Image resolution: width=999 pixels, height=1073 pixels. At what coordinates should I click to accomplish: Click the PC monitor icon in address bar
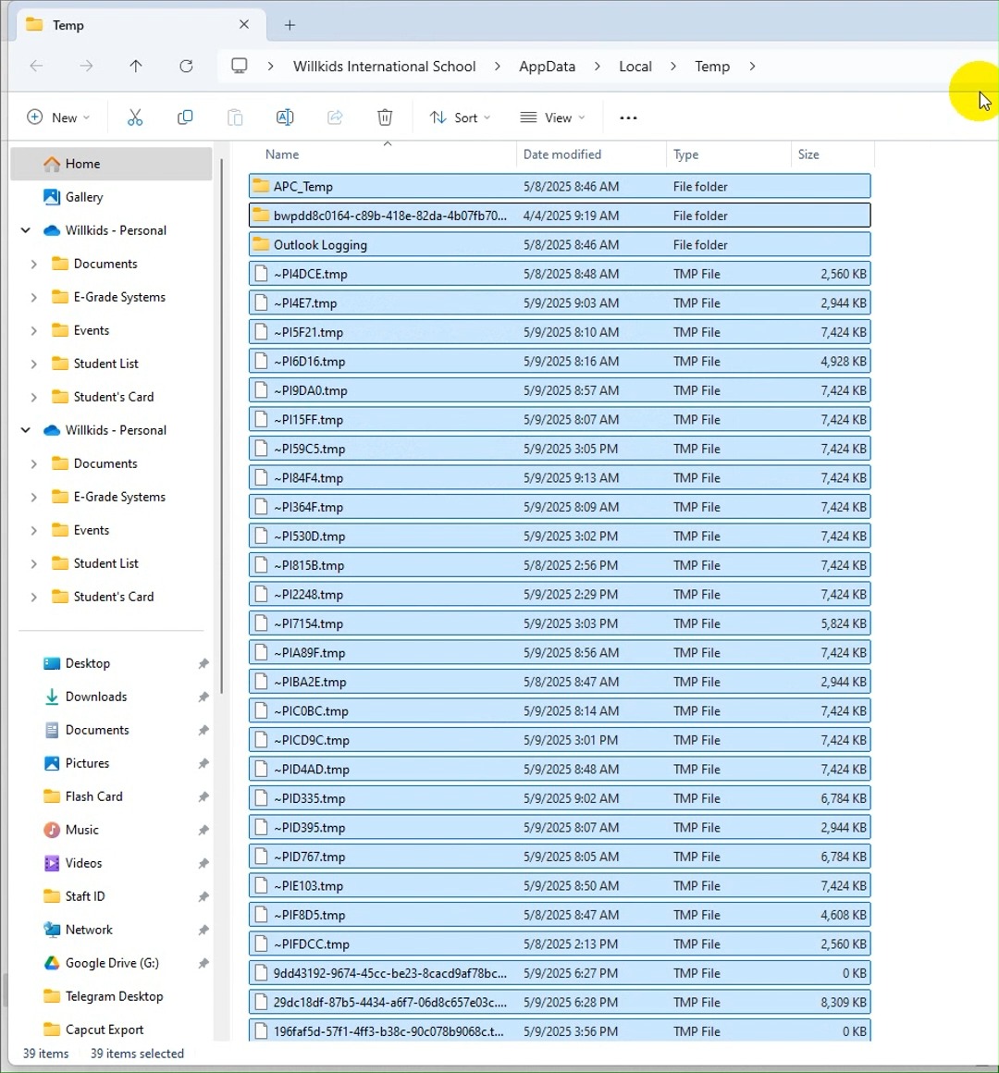coord(239,66)
